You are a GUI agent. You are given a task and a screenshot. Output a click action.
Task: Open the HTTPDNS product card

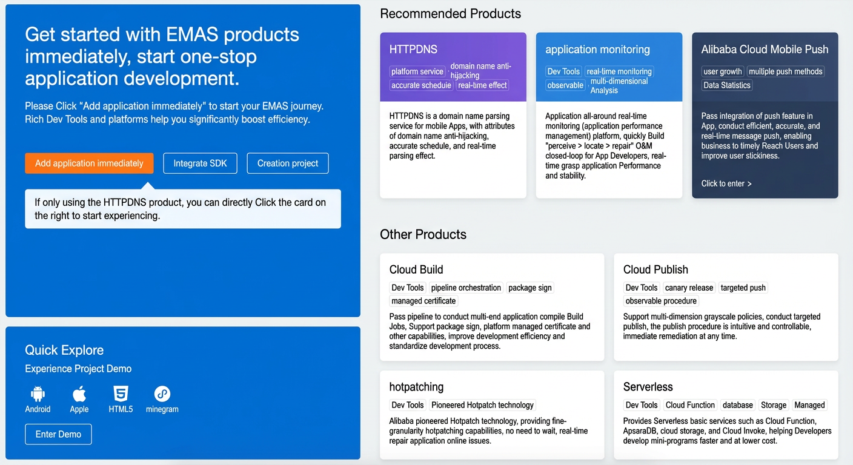pos(453,115)
